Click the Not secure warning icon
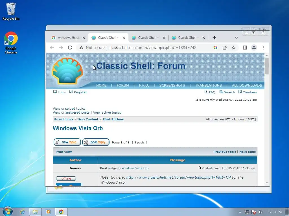The height and width of the screenshot is (216, 289). pyautogui.click(x=81, y=48)
